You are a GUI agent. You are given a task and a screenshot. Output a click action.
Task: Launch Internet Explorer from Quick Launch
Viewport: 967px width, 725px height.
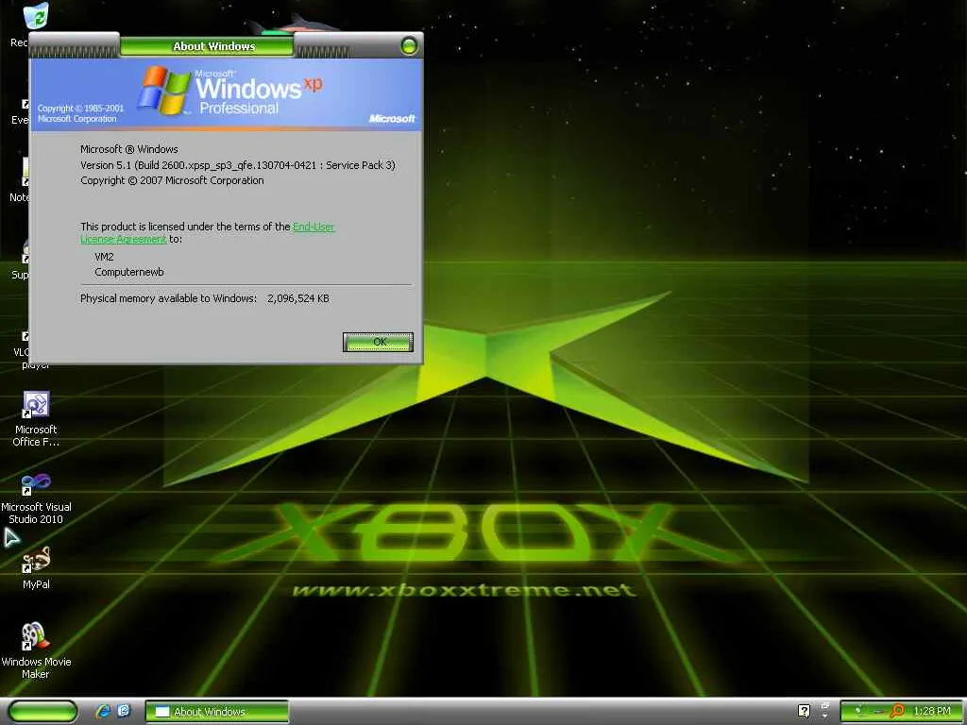click(103, 712)
